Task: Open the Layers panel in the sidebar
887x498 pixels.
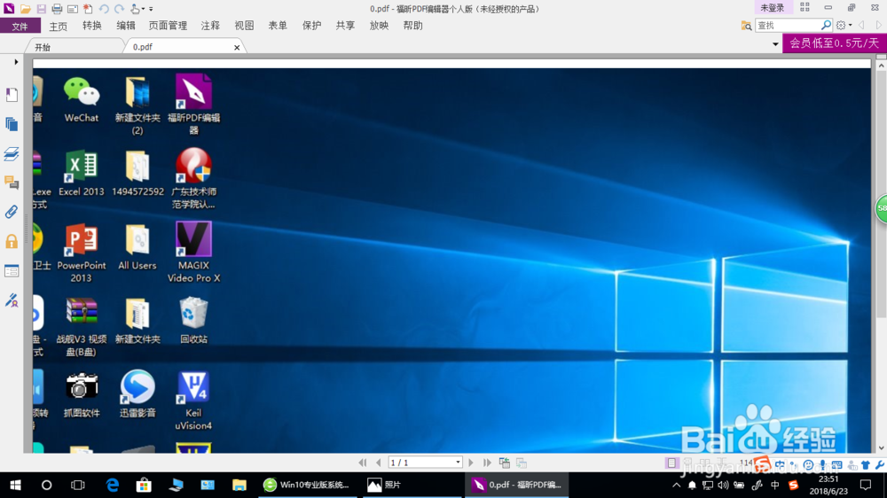Action: 12,153
